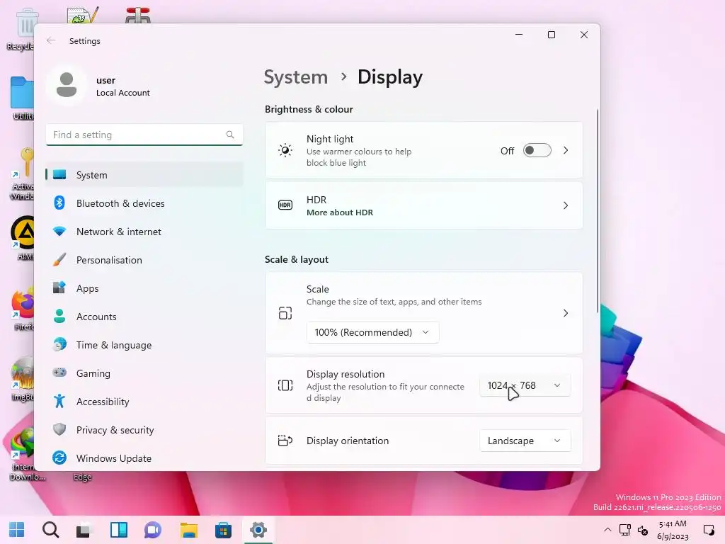This screenshot has height=544, width=725.
Task: Select System in the sidebar
Action: (x=144, y=175)
